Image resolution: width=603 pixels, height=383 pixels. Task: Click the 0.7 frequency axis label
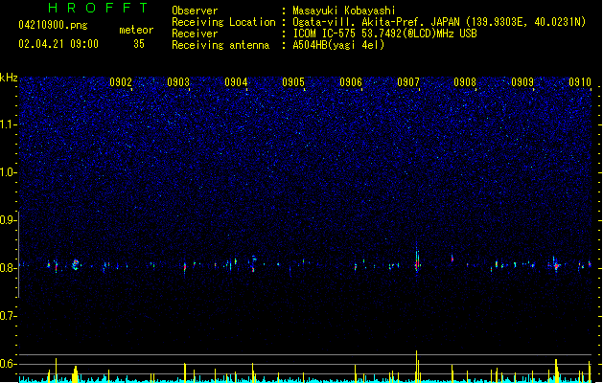(x=8, y=316)
